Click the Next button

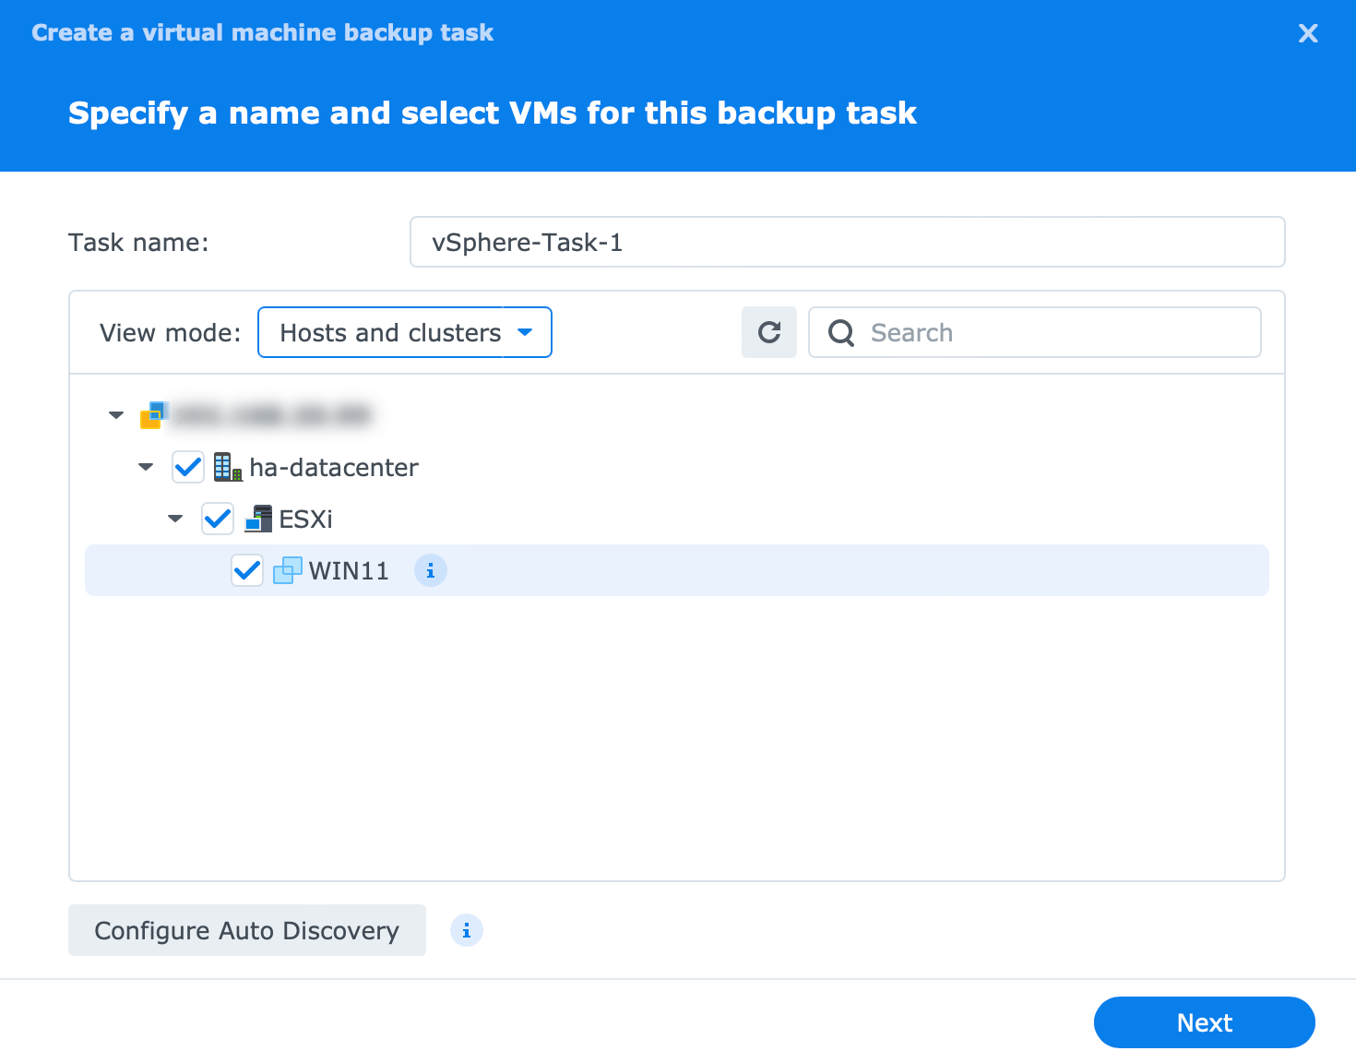tap(1205, 1022)
